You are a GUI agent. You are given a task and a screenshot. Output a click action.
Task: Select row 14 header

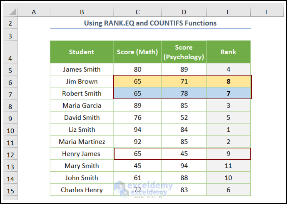pos(10,178)
